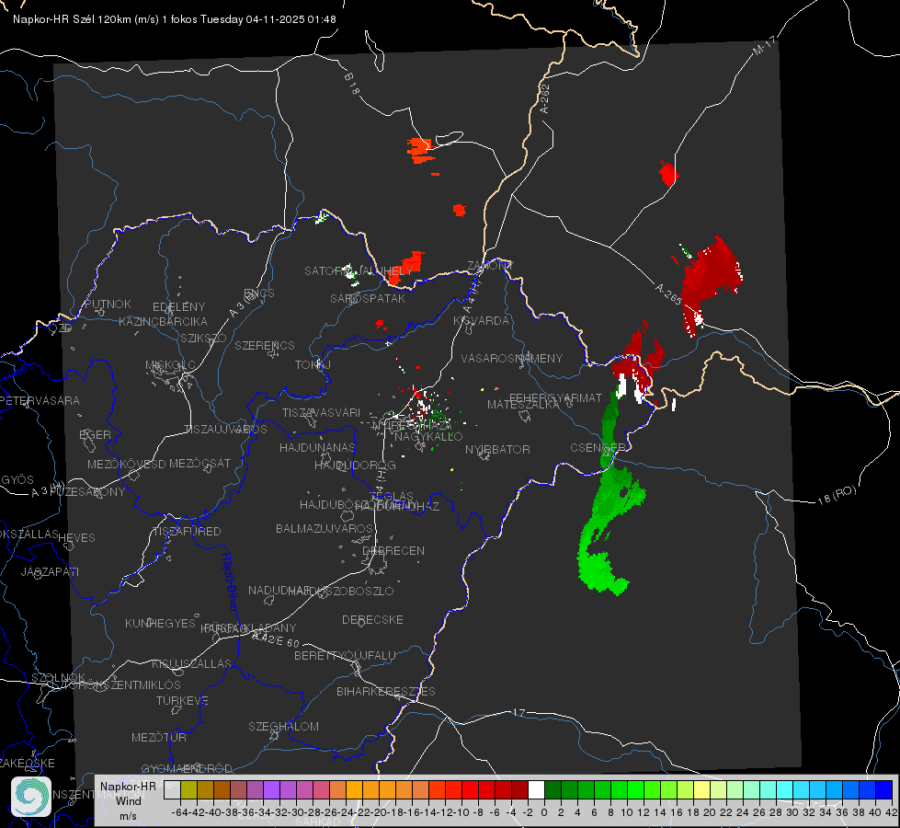The height and width of the screenshot is (828, 900).
Task: Click the PÉTERVÁSÁRA town label
Action: click(x=40, y=400)
